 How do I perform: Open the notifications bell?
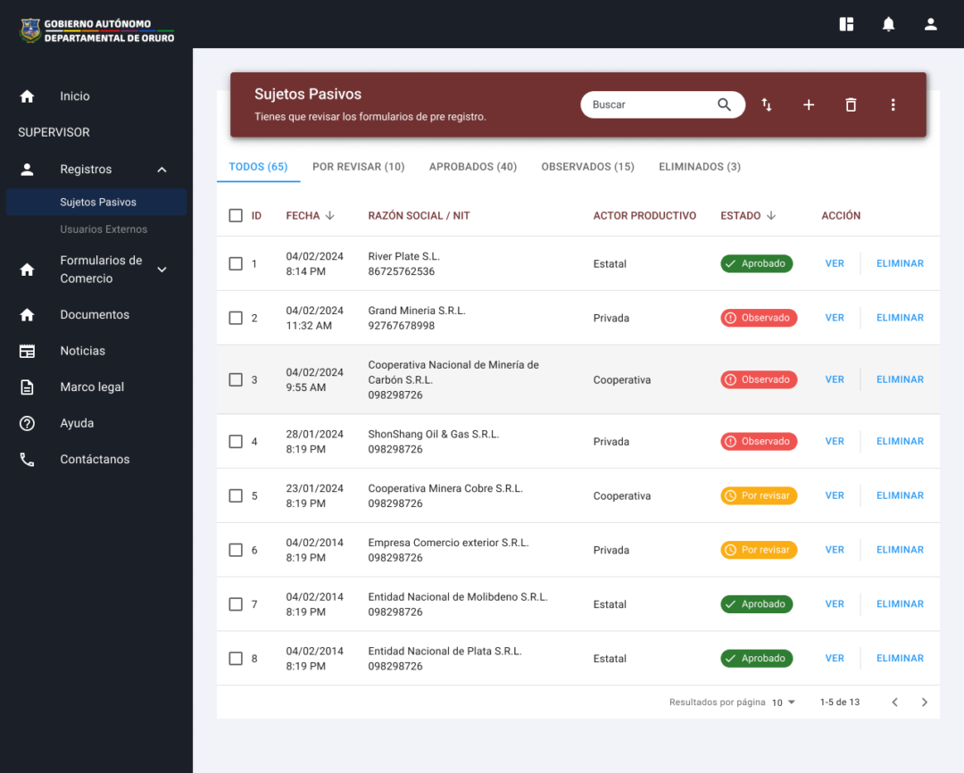888,24
